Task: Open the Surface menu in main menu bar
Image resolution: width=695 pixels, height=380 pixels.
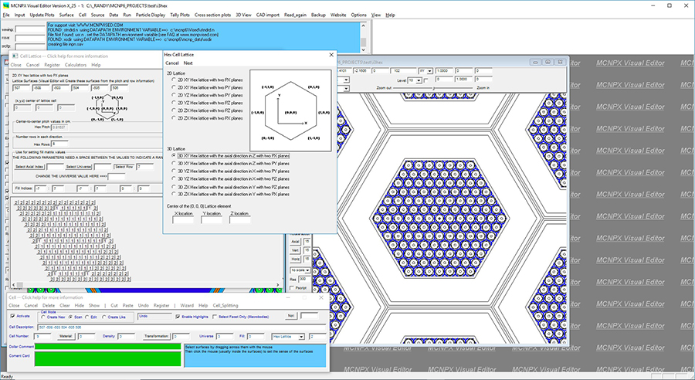Action: (x=68, y=15)
